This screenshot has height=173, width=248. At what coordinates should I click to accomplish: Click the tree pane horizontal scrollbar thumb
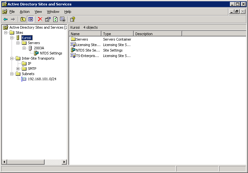click(26, 162)
